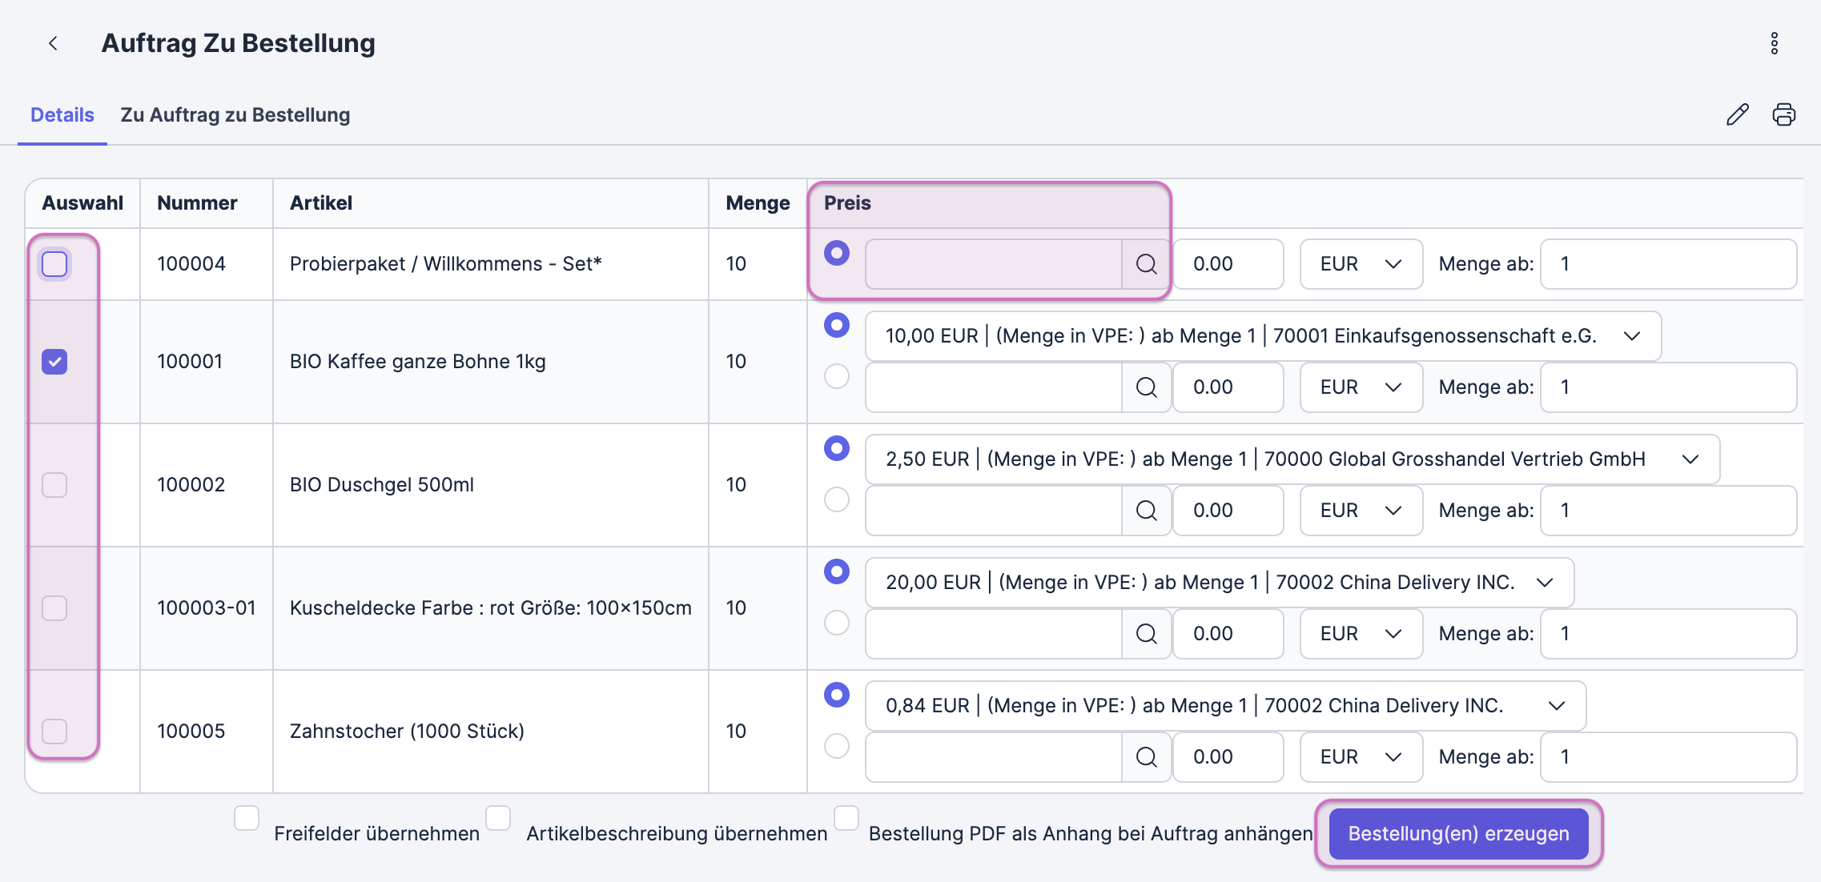The height and width of the screenshot is (882, 1821).
Task: Open the three-dot options menu
Action: 1774,43
